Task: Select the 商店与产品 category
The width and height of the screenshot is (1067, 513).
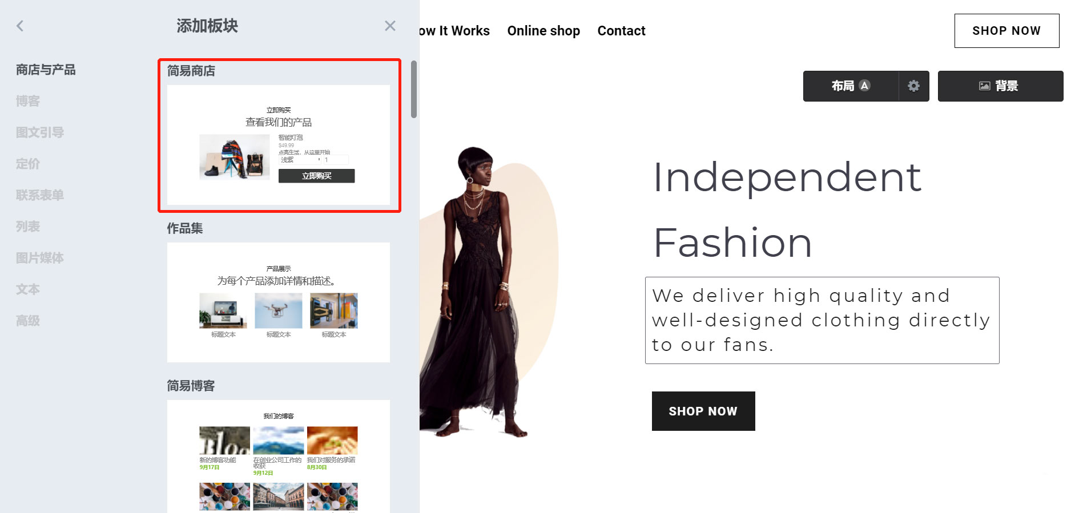Action: pos(46,70)
